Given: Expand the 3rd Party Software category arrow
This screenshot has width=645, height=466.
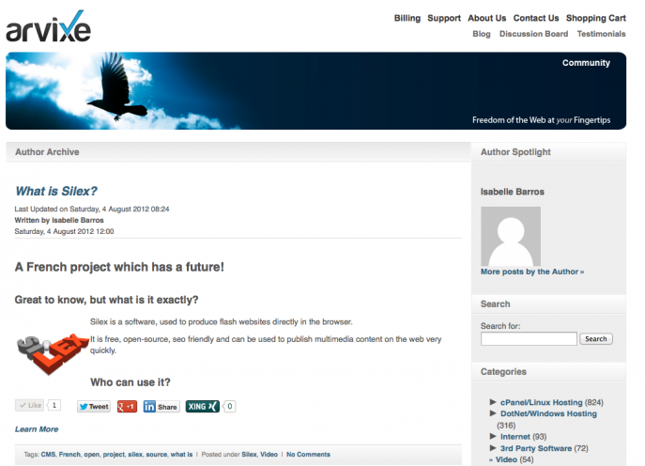Looking at the screenshot, I should (493, 447).
